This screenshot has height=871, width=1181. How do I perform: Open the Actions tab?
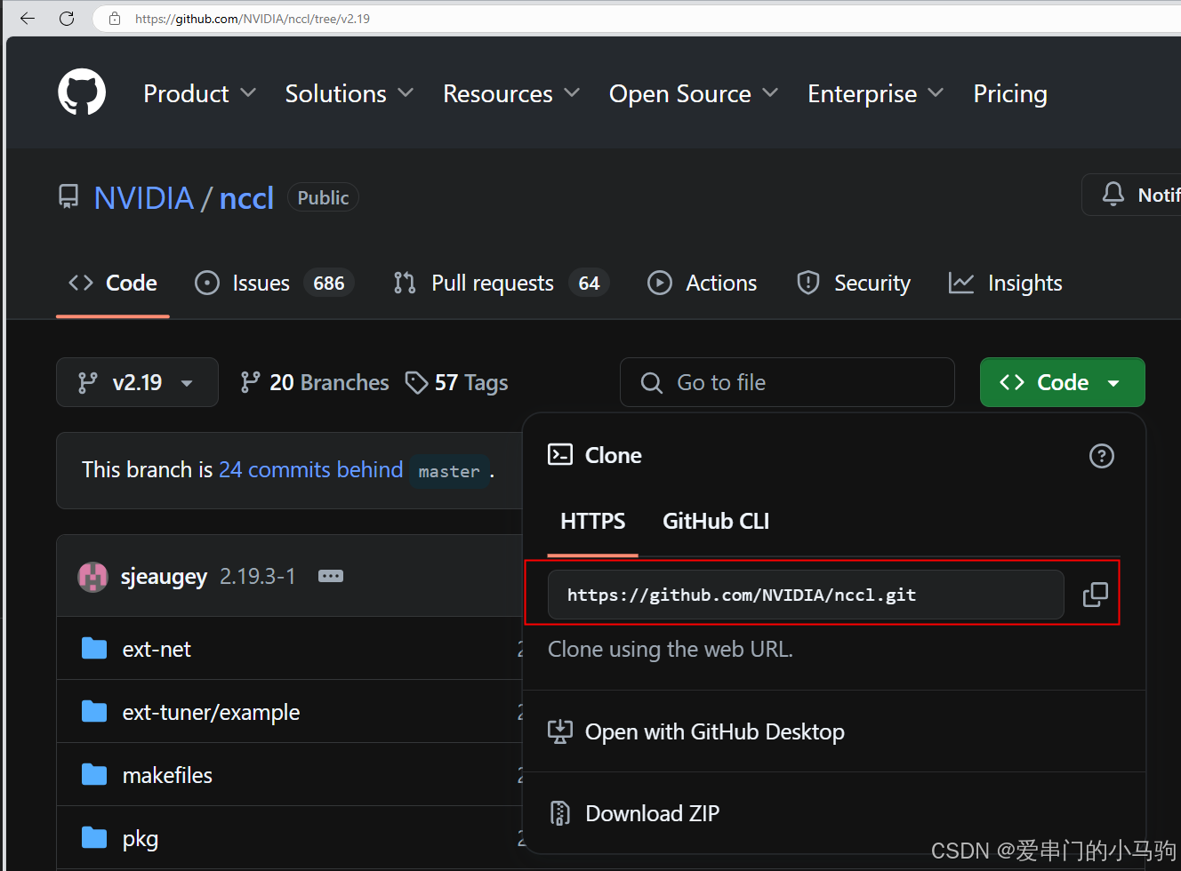703,283
